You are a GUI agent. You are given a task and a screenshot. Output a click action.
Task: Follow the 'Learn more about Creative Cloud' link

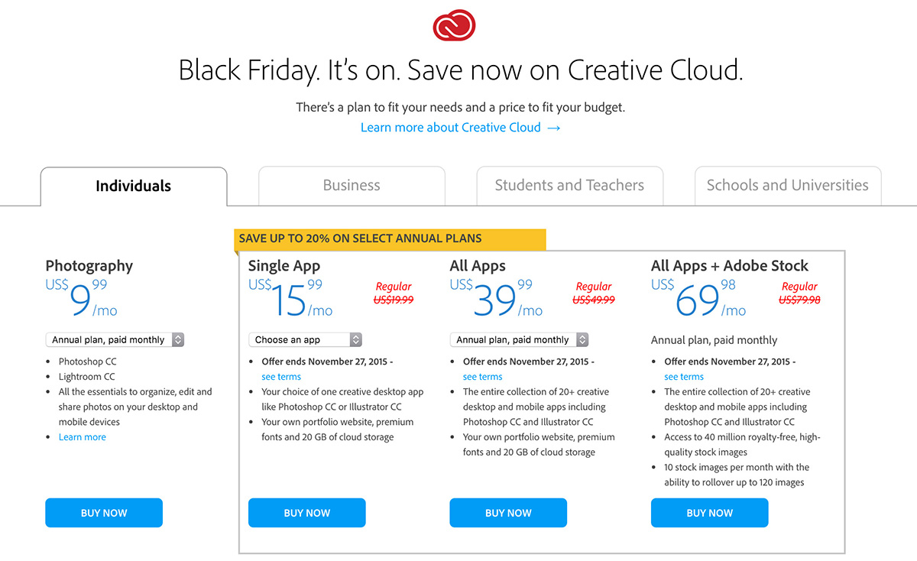click(x=451, y=128)
